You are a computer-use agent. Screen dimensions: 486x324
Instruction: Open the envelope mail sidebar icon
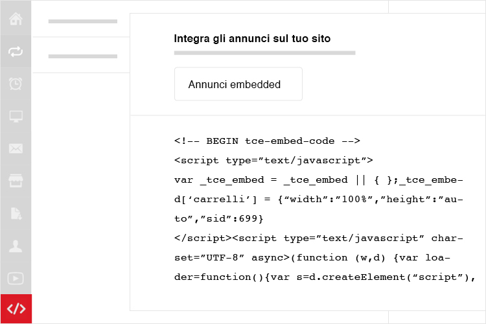(16, 148)
